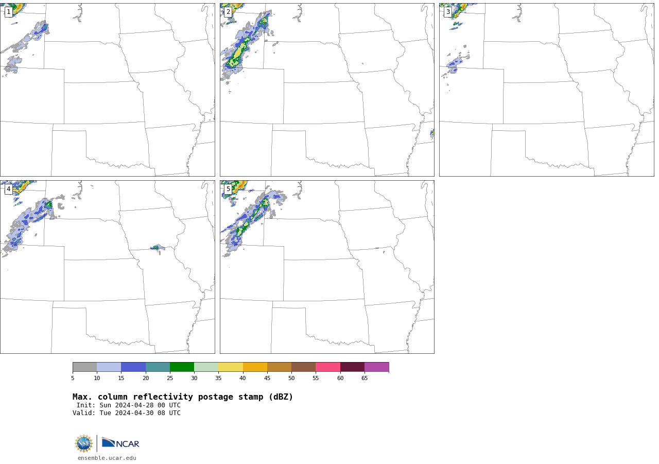The width and height of the screenshot is (659, 464).
Task: Click the purple 65+ dBZ swatch
Action: coord(376,367)
